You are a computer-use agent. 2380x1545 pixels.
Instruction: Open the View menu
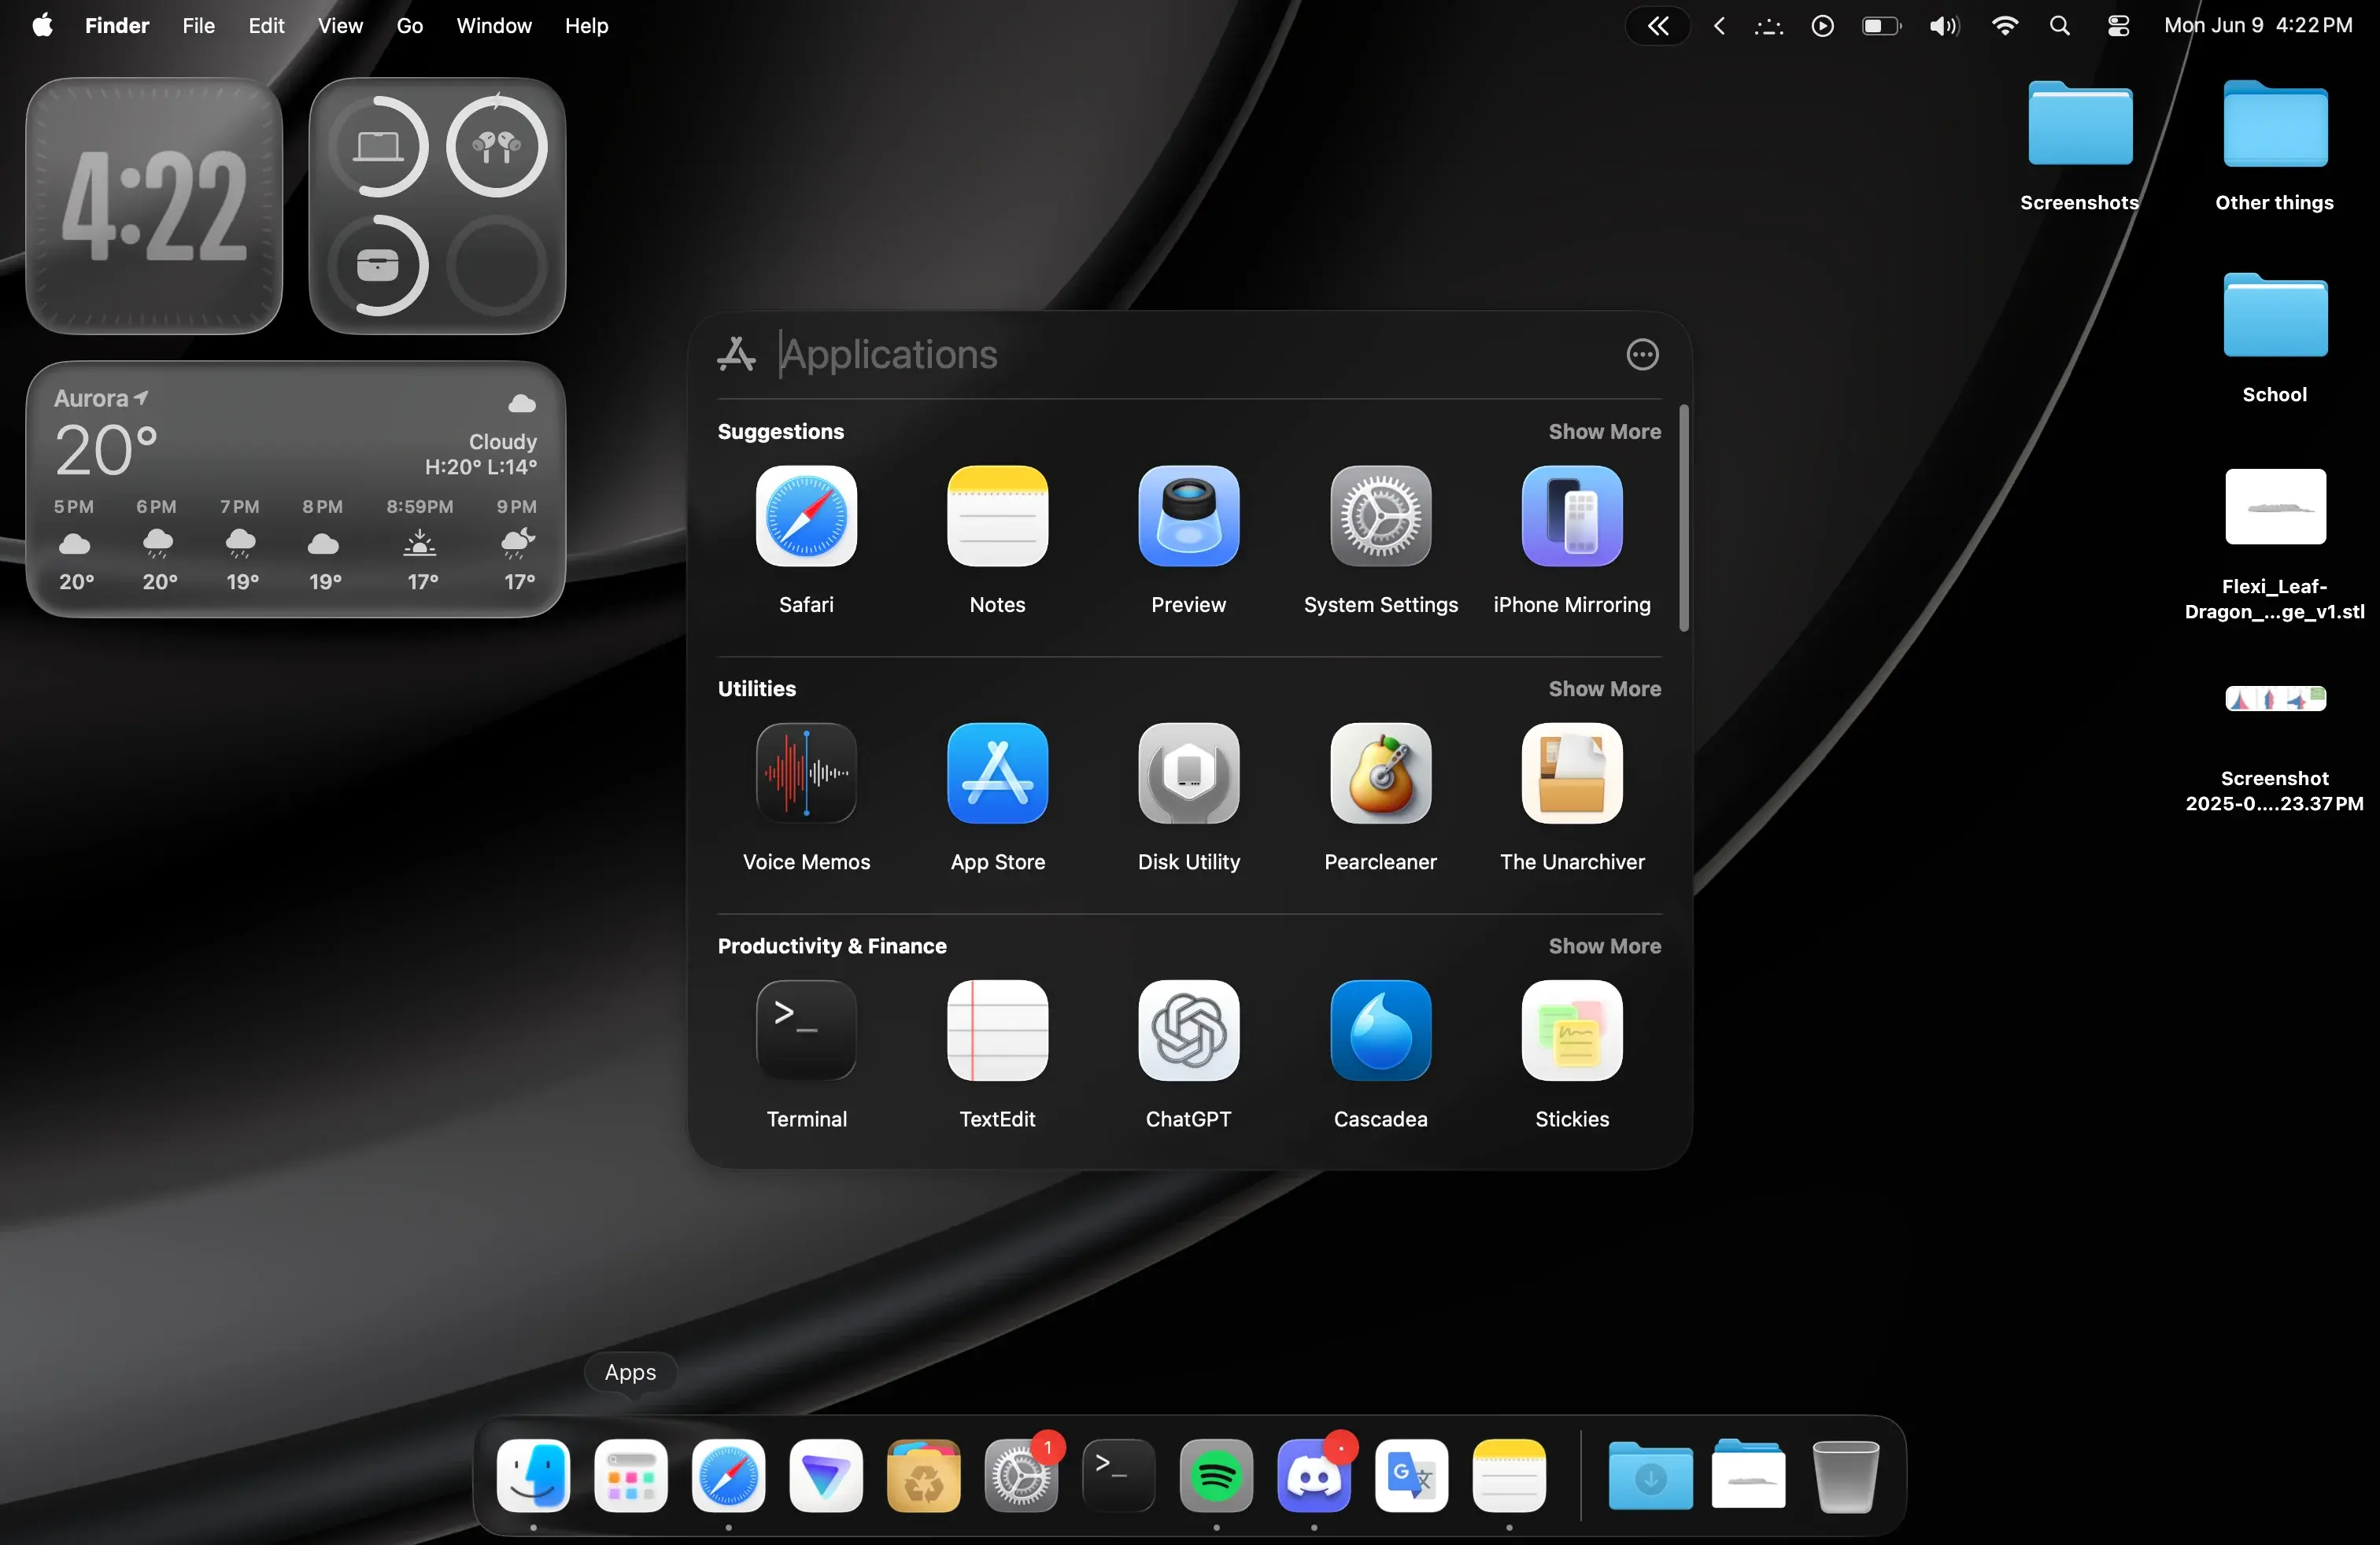tap(340, 26)
